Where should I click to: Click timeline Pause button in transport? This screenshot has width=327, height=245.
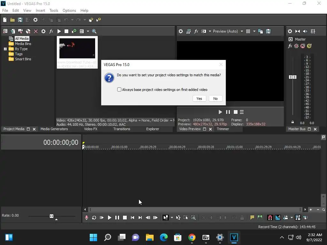[x=117, y=218]
